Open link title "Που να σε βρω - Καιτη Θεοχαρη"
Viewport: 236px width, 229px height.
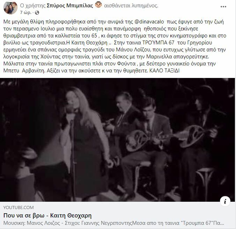[x=47, y=216]
